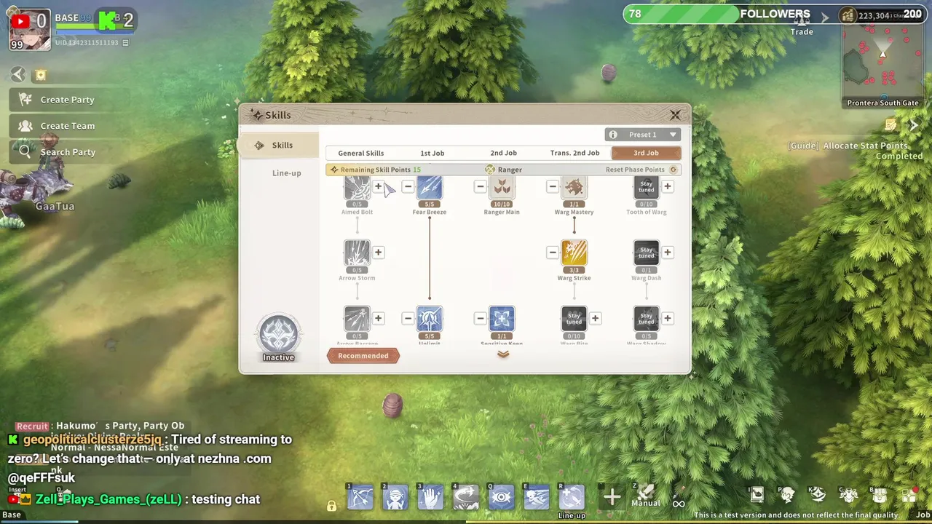Click the Reset Phase Points icon
Image resolution: width=932 pixels, height=524 pixels.
(674, 170)
